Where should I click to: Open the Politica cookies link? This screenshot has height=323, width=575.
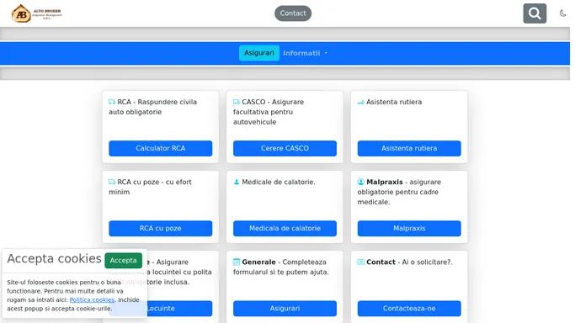92,300
